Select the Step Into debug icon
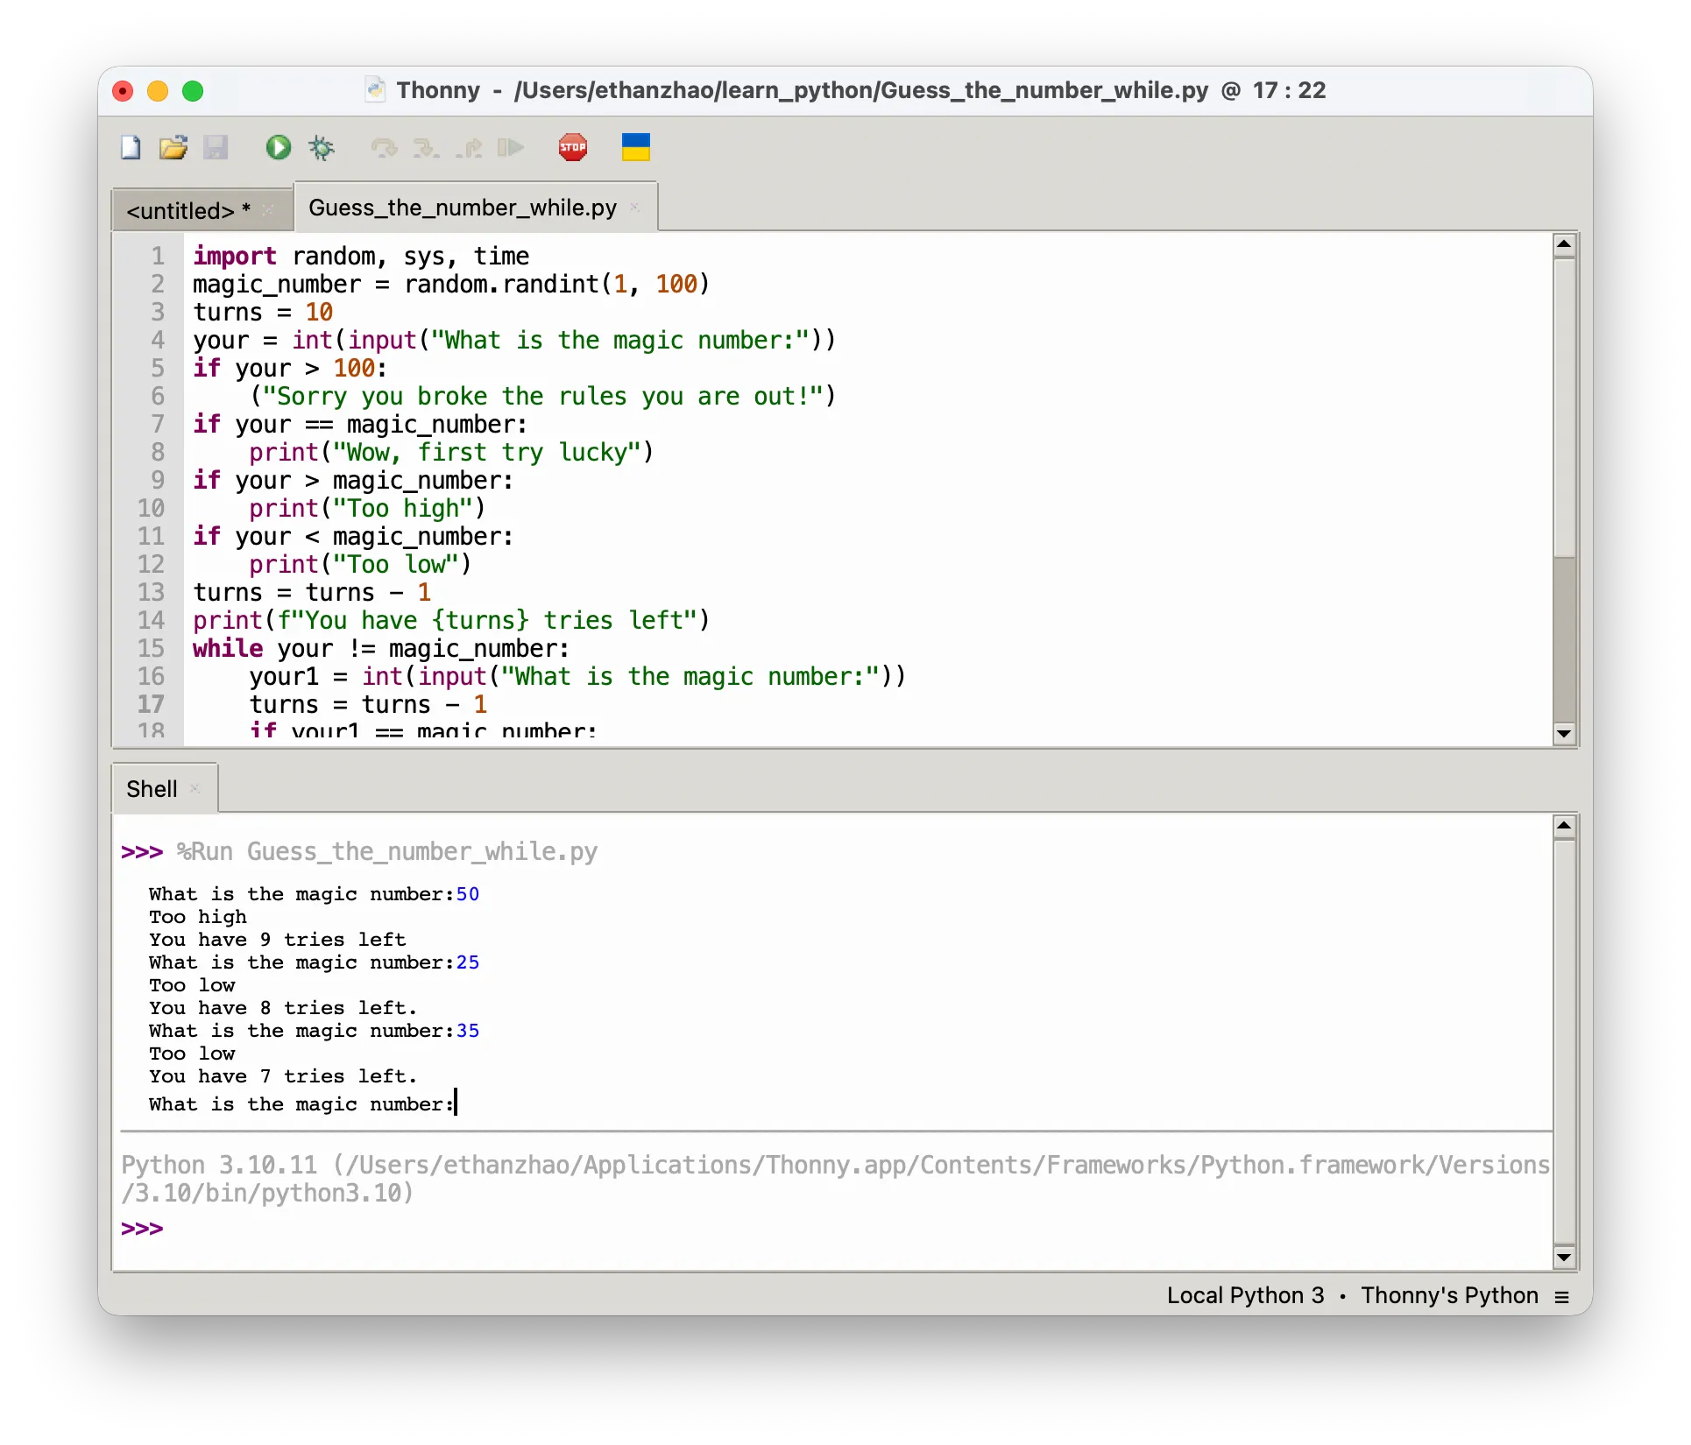 tap(427, 147)
